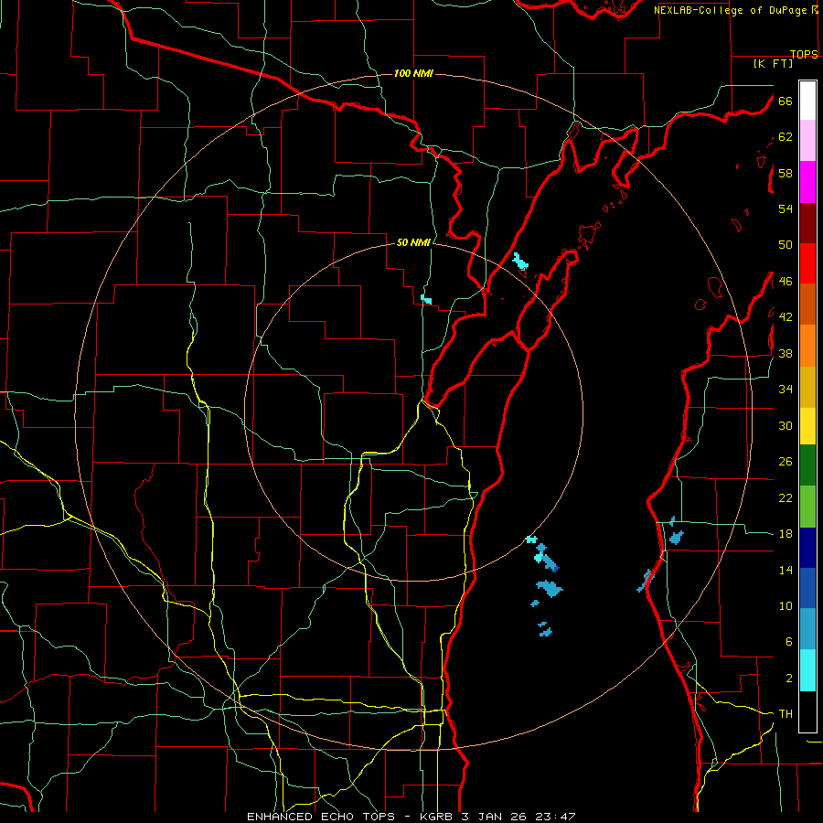Select the bright yellow legend swatch

[x=807, y=425]
